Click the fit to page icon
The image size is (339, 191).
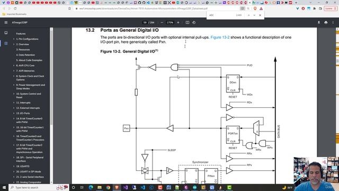[188, 22]
